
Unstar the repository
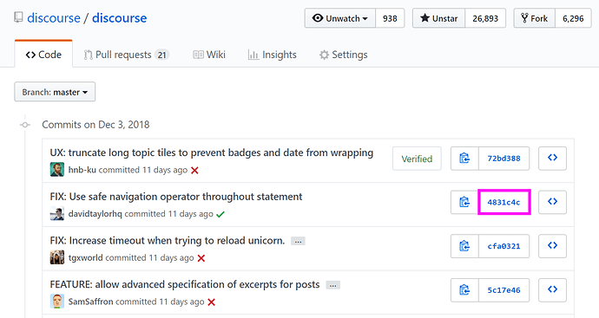tap(439, 18)
